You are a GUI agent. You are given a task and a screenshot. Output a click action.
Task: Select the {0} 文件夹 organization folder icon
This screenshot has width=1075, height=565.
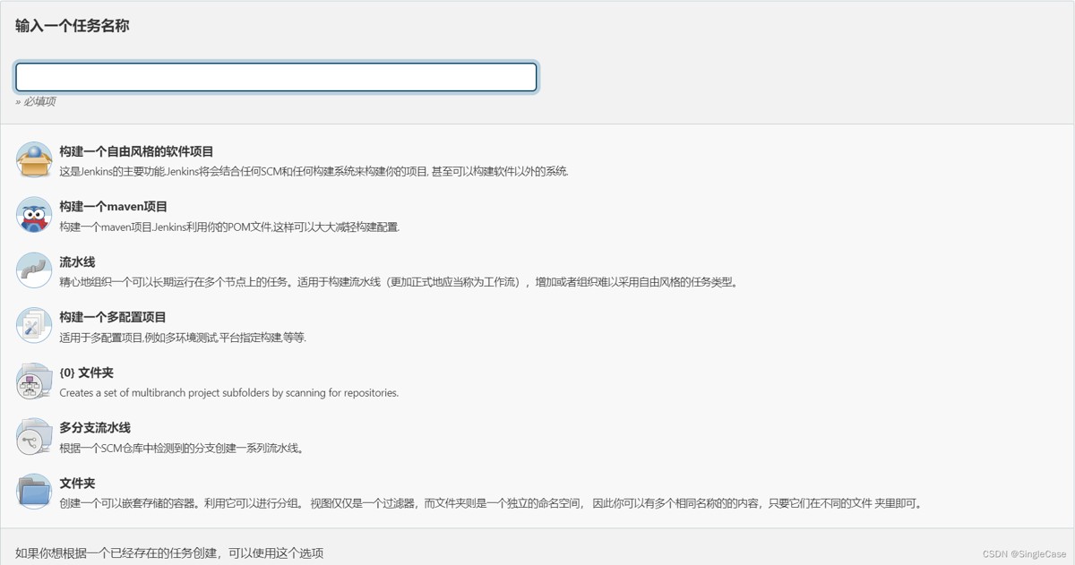[34, 381]
